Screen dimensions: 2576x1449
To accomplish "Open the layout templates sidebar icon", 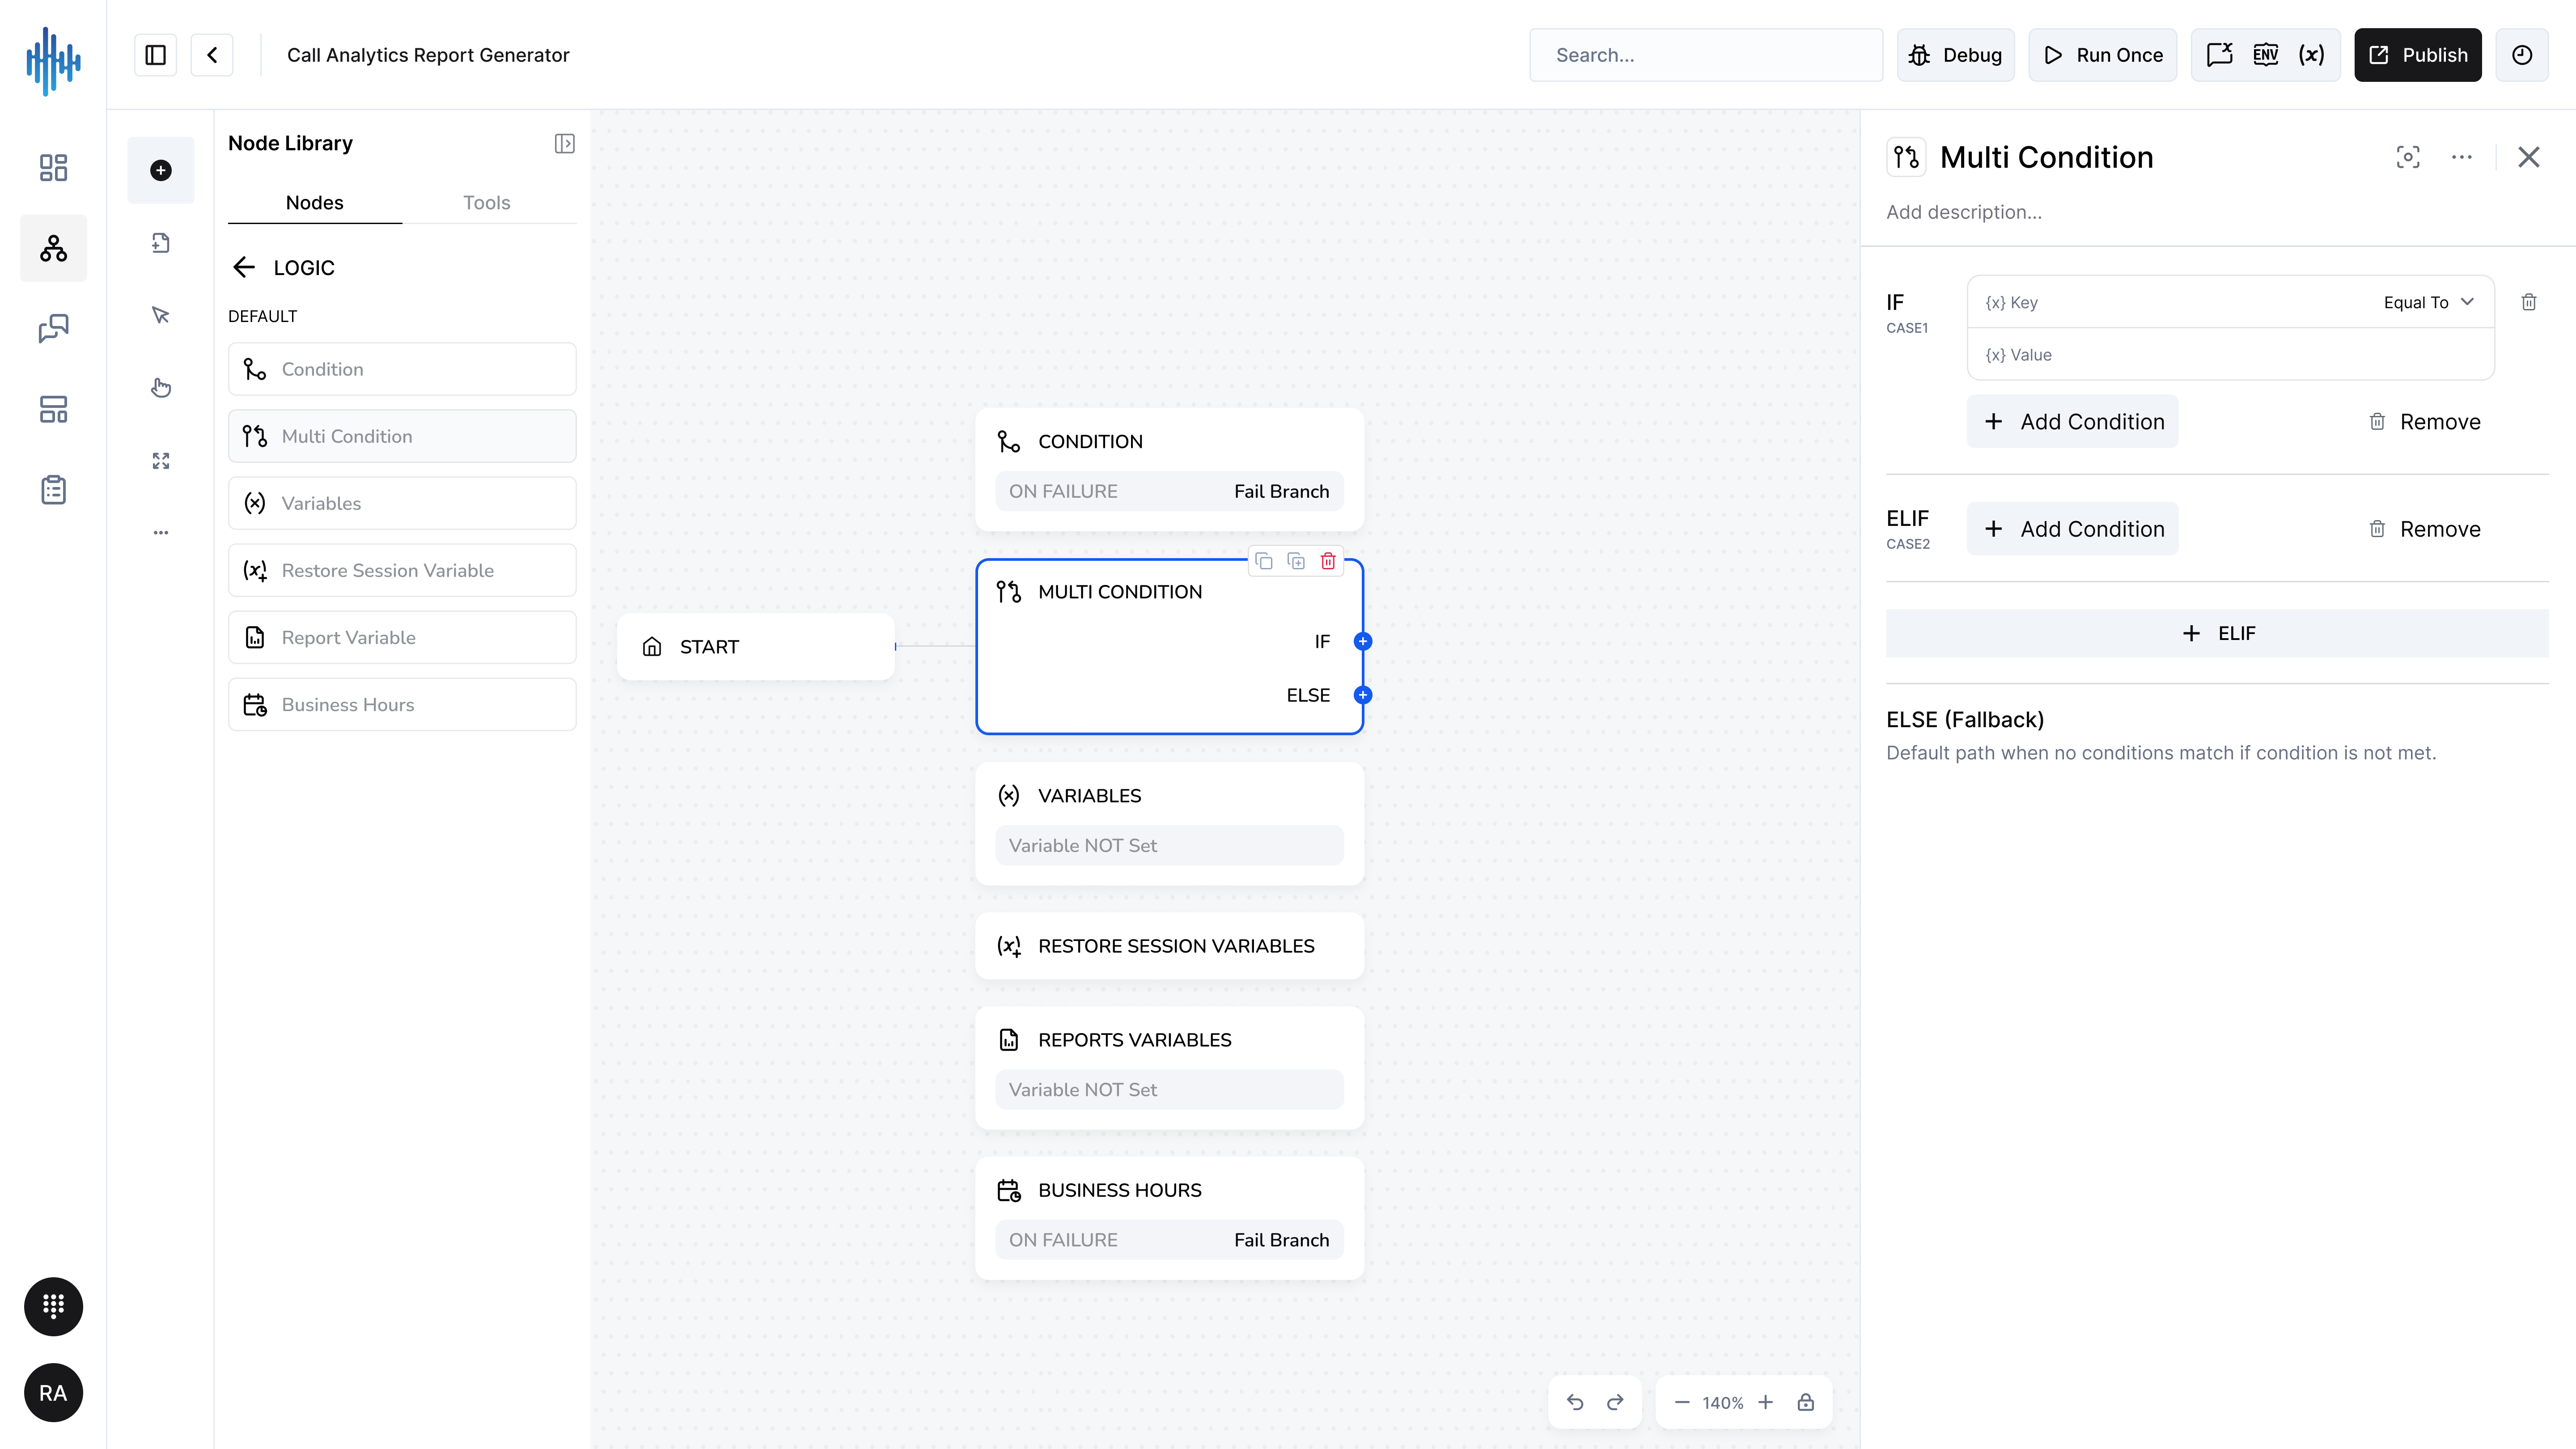I will click(x=53, y=409).
